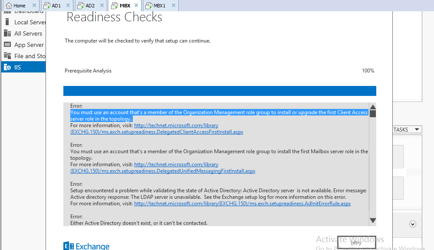Click the Readiness Checks heading

coord(114,17)
